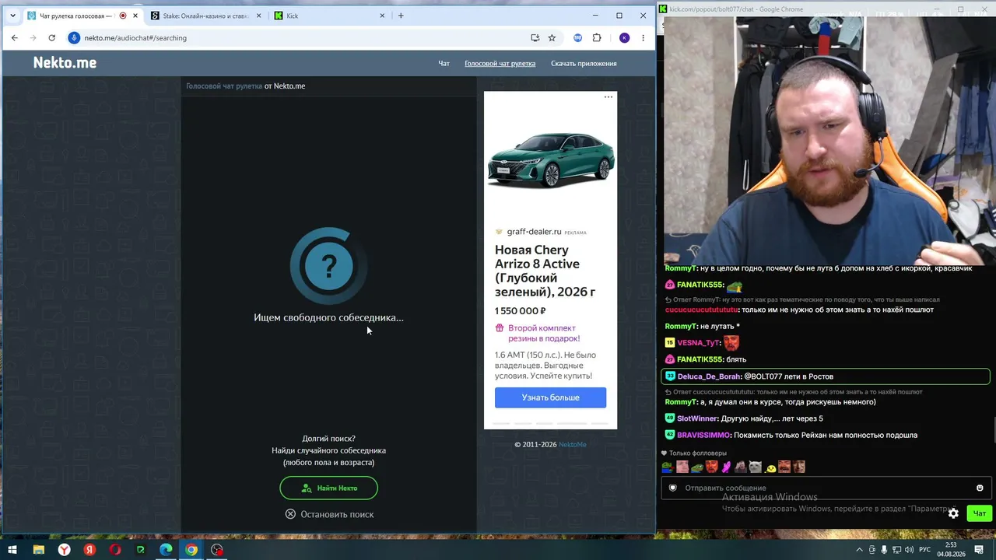996x560 pixels.
Task: Open the Chrome extensions puzzle icon
Action: click(x=597, y=37)
